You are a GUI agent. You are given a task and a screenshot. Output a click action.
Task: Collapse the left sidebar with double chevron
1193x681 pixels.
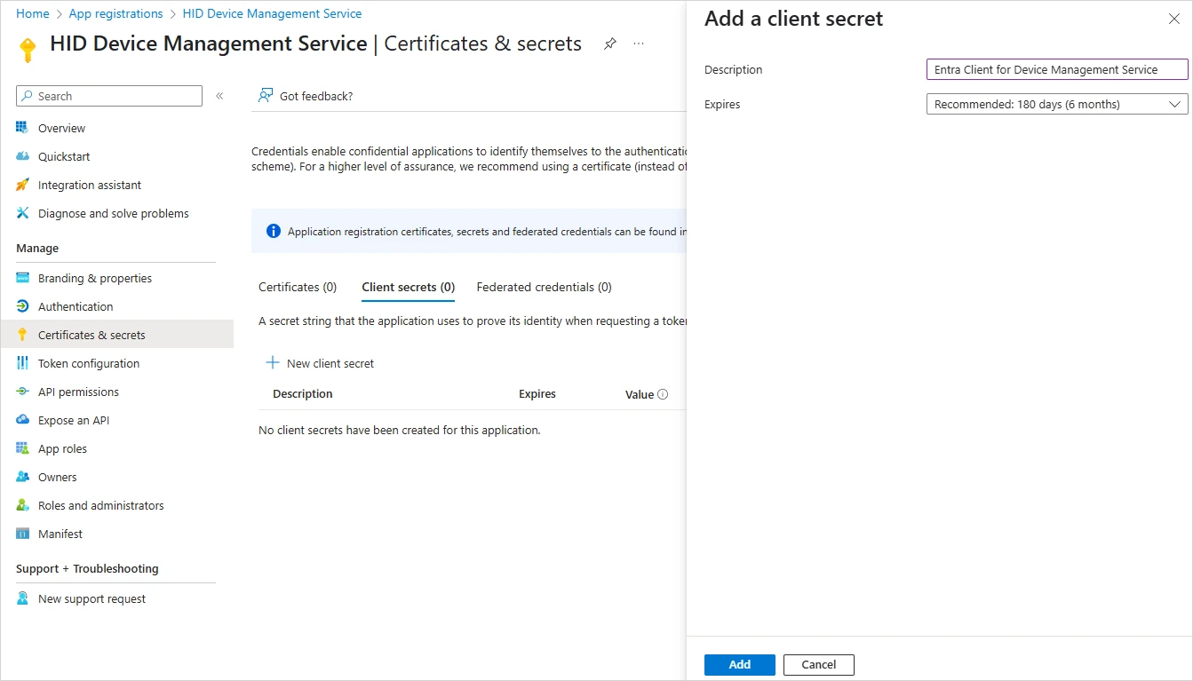[x=219, y=96]
